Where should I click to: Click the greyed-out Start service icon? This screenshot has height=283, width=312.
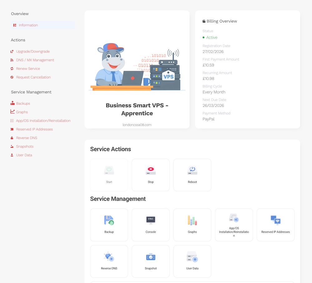(109, 171)
